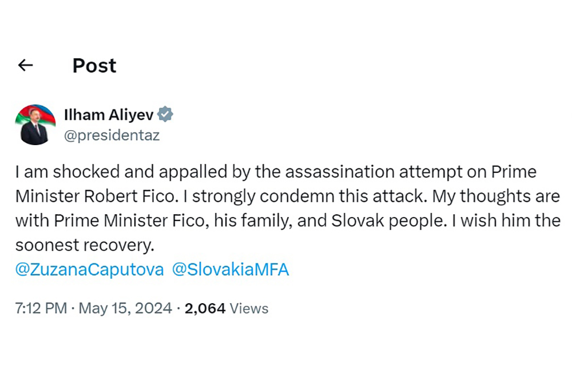
Task: Click the back arrow icon
Action: (25, 66)
